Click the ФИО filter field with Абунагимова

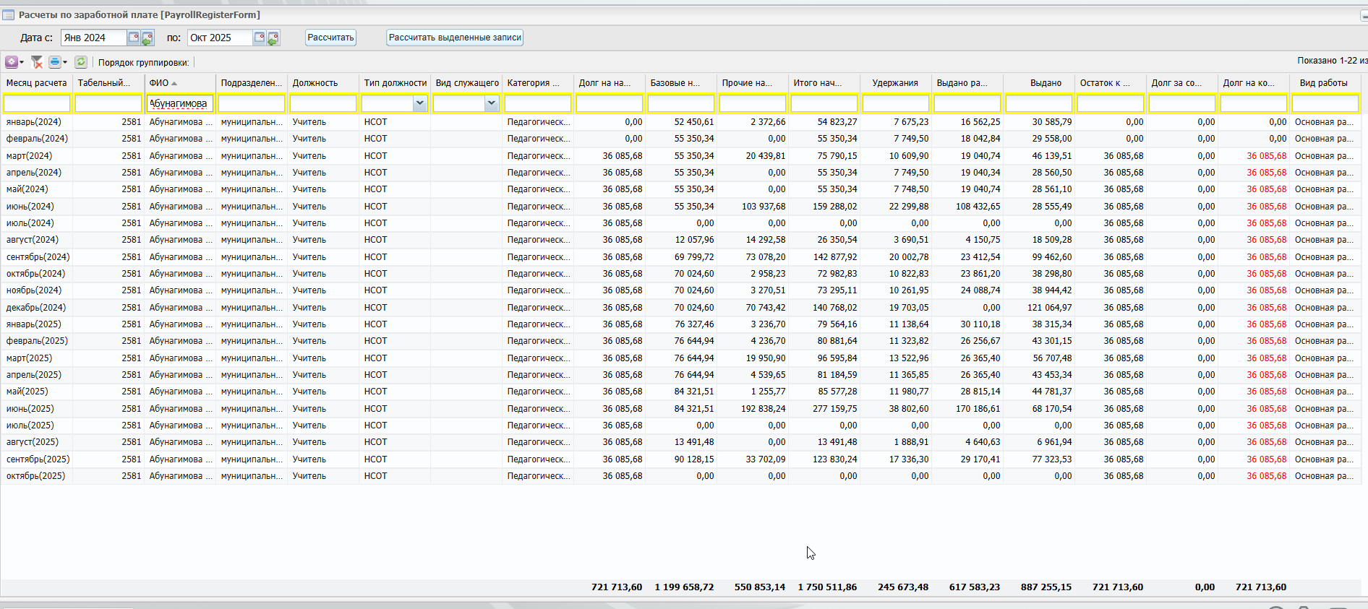180,103
